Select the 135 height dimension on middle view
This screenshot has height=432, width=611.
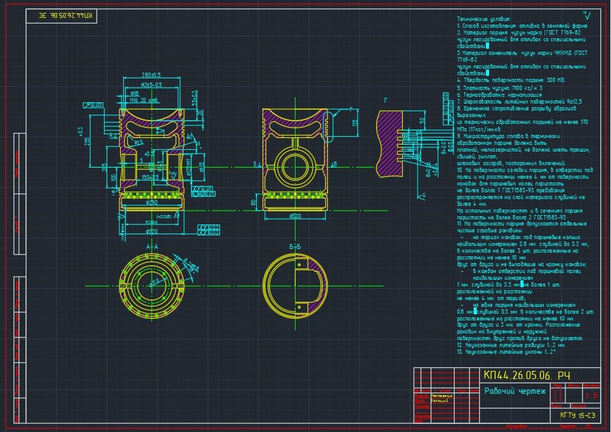(354, 124)
